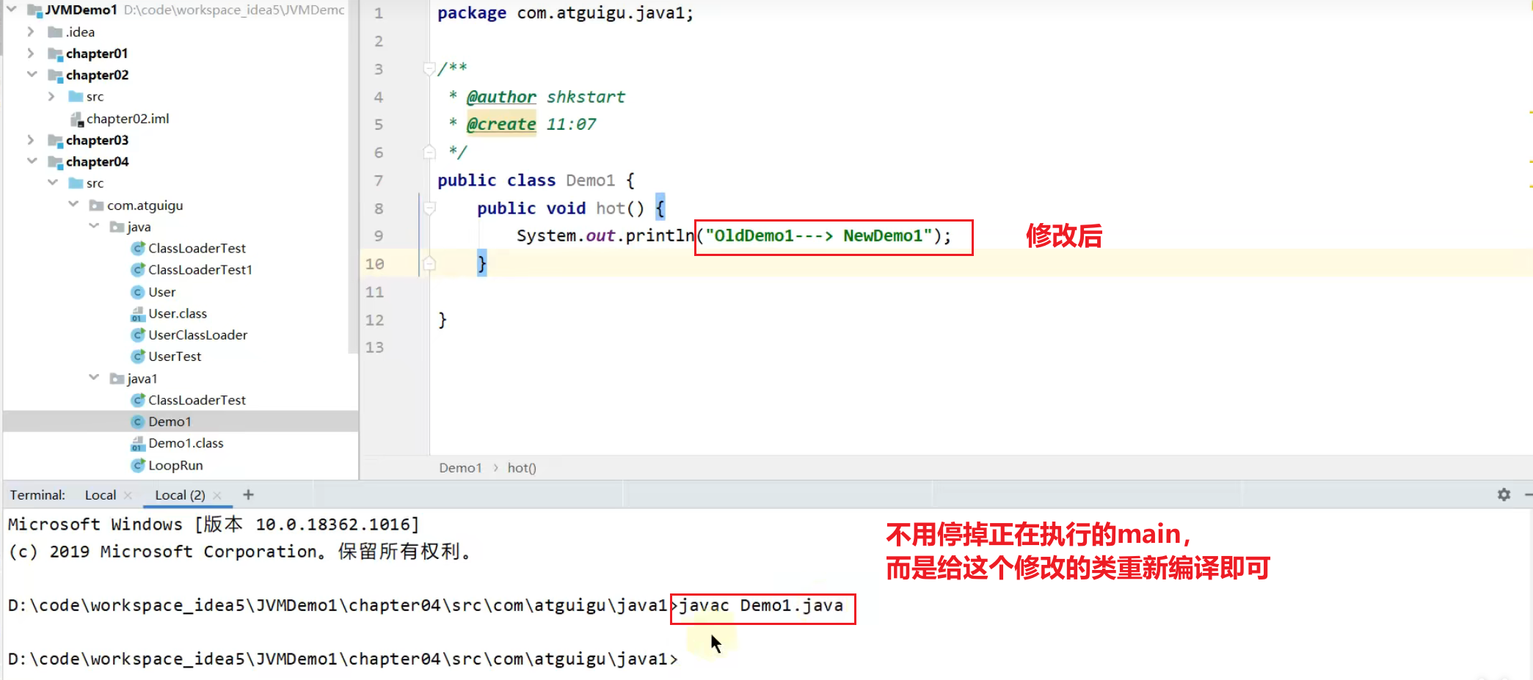Open terminal settings gear

[x=1504, y=494]
